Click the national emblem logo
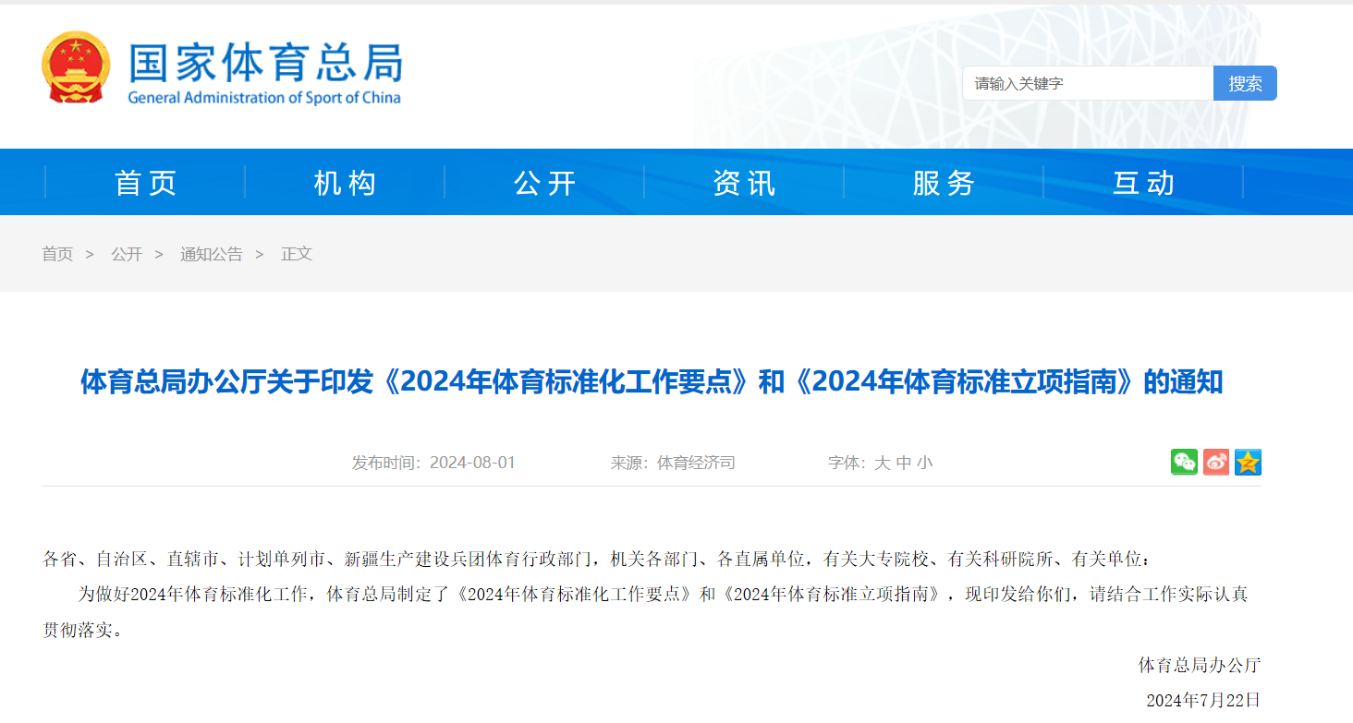Screen dimensions: 1353x723 [76, 67]
